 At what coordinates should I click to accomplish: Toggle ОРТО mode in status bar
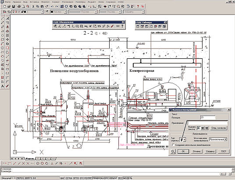[76, 178]
